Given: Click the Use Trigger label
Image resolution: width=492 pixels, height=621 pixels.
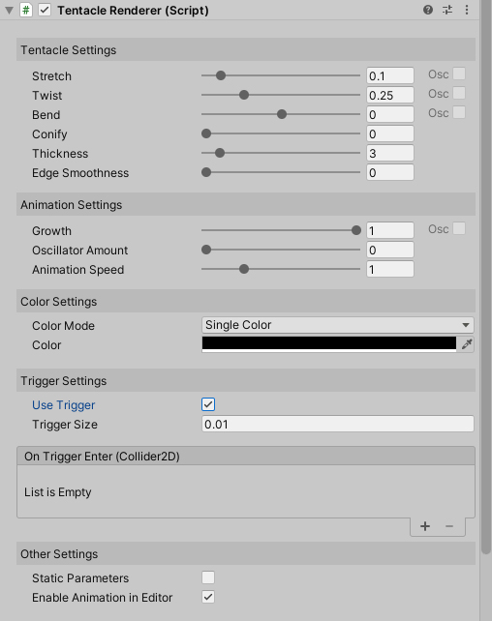Looking at the screenshot, I should 63,405.
